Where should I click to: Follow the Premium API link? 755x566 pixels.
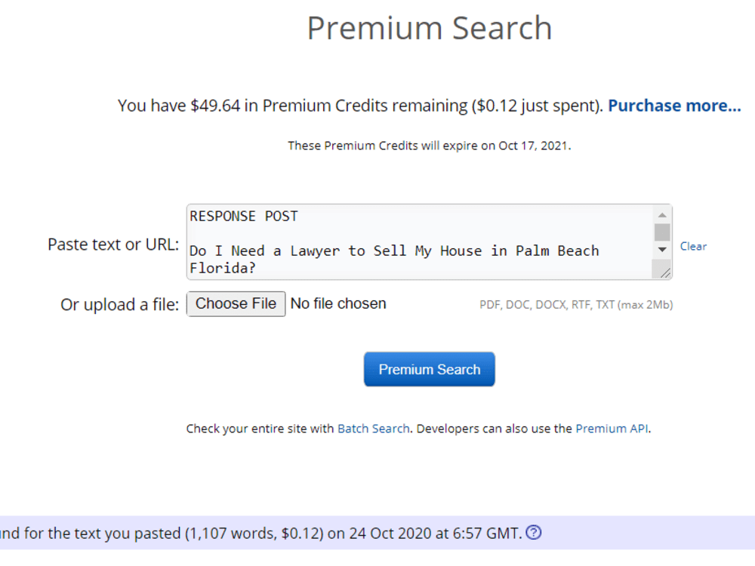point(612,429)
